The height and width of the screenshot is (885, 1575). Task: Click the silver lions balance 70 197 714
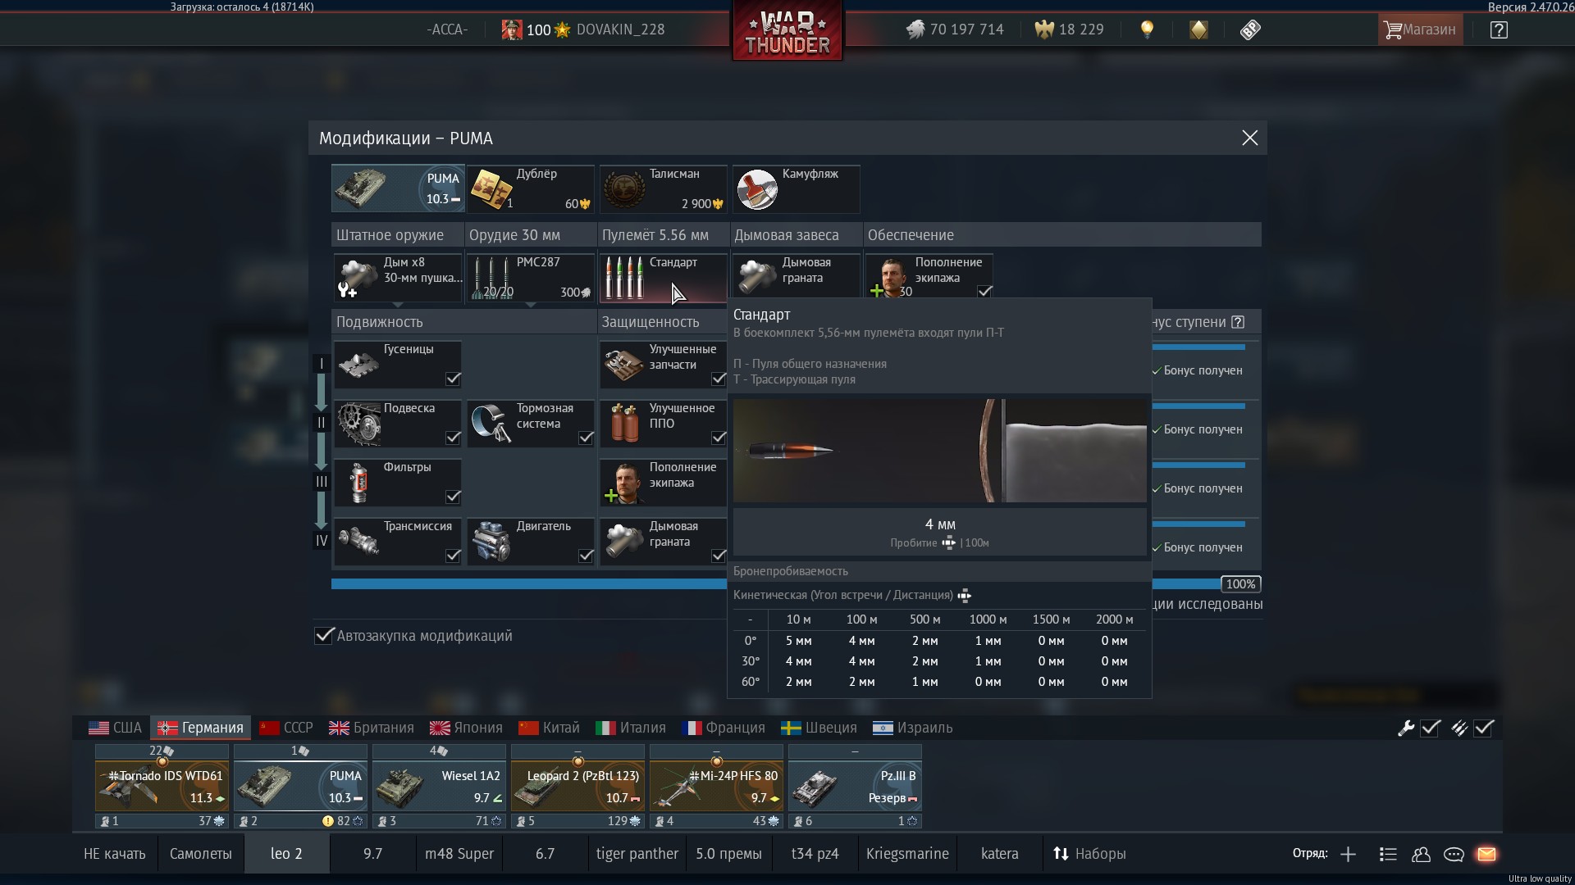[955, 29]
